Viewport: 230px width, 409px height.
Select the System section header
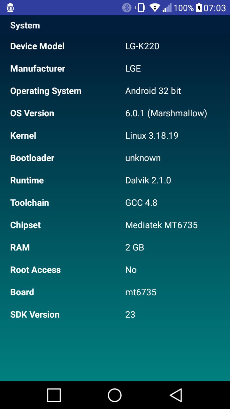(x=25, y=26)
